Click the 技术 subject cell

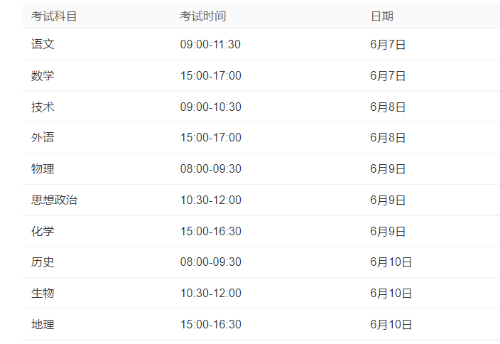click(43, 107)
